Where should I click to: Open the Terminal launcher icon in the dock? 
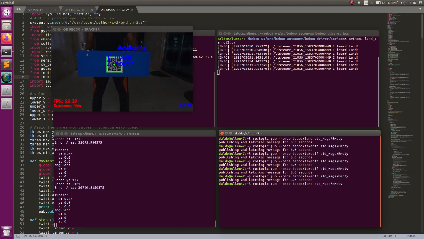[7, 52]
